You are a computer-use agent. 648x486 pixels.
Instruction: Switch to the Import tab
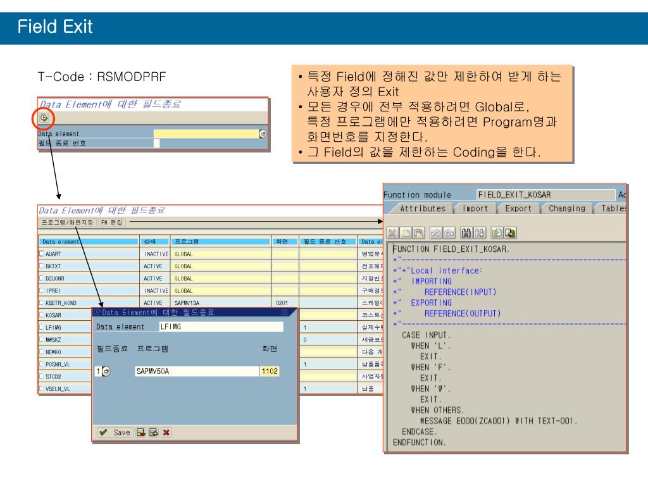pyautogui.click(x=475, y=209)
